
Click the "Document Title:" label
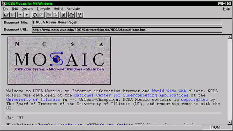click(16, 22)
